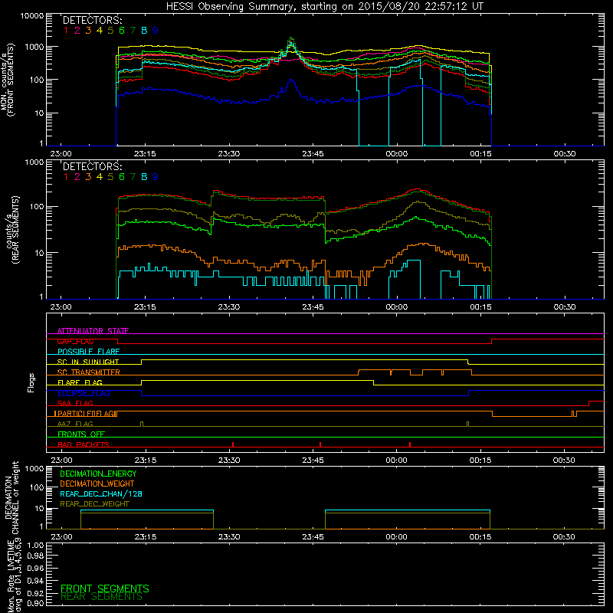
Task: Click the bad packets marker near 23:46
Action: pyautogui.click(x=320, y=444)
